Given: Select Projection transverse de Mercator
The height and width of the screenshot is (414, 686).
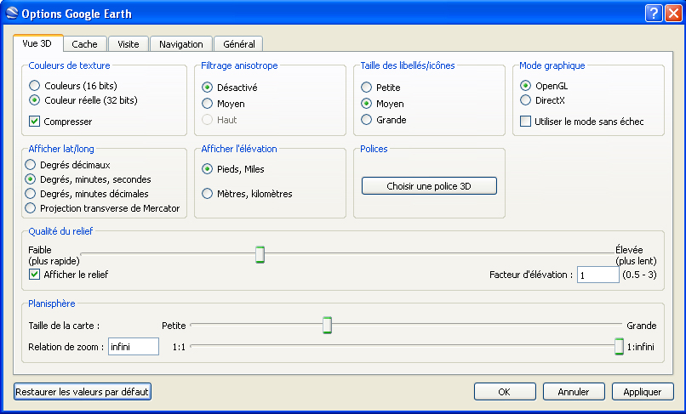Looking at the screenshot, I should [102, 208].
